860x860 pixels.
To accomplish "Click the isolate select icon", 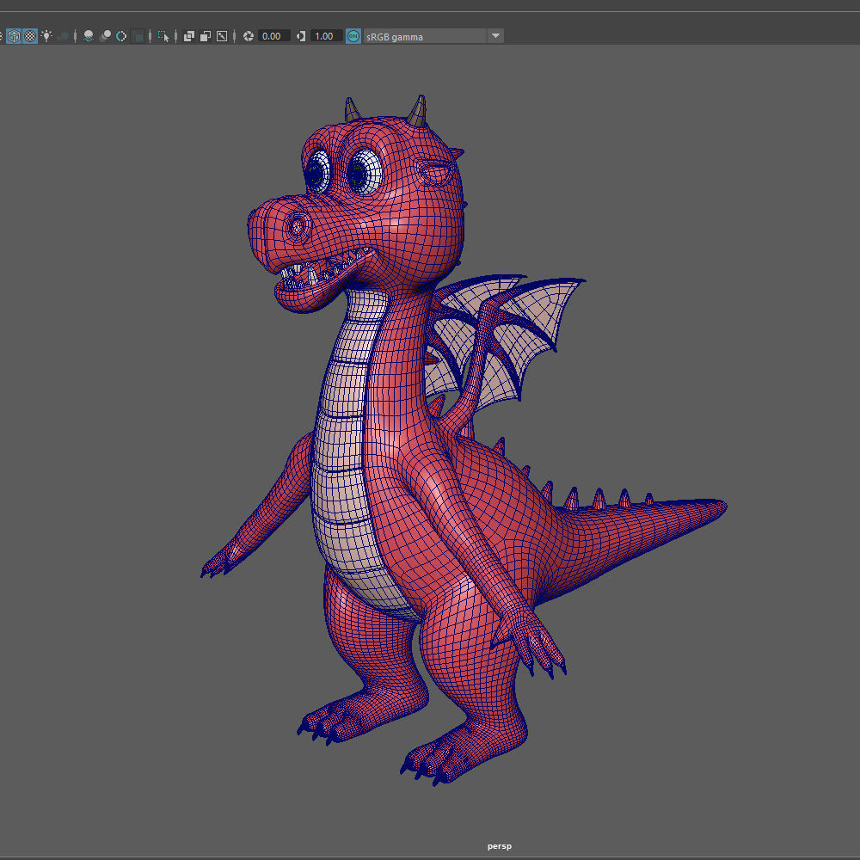I will point(163,36).
